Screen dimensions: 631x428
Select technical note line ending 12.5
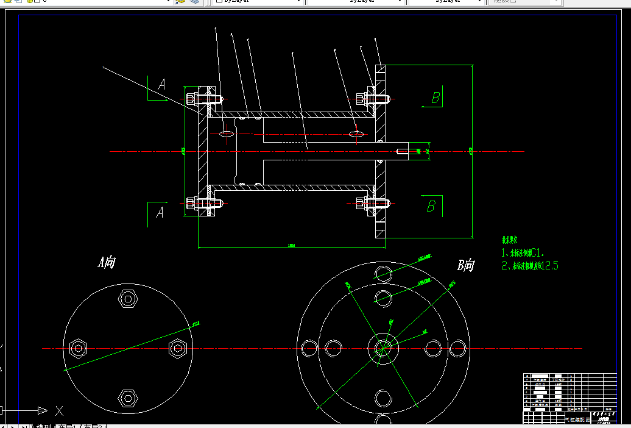530,266
